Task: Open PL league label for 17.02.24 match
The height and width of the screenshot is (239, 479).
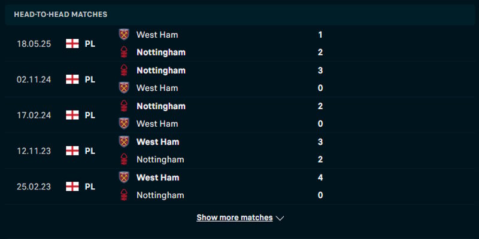Action: coord(90,115)
